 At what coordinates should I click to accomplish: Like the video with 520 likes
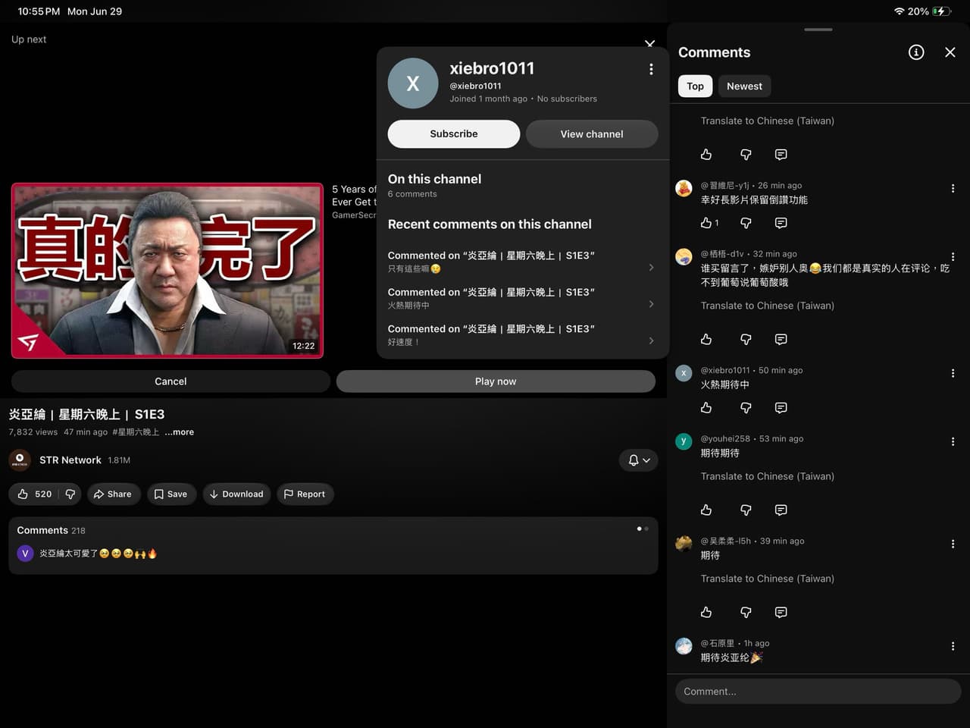[34, 494]
